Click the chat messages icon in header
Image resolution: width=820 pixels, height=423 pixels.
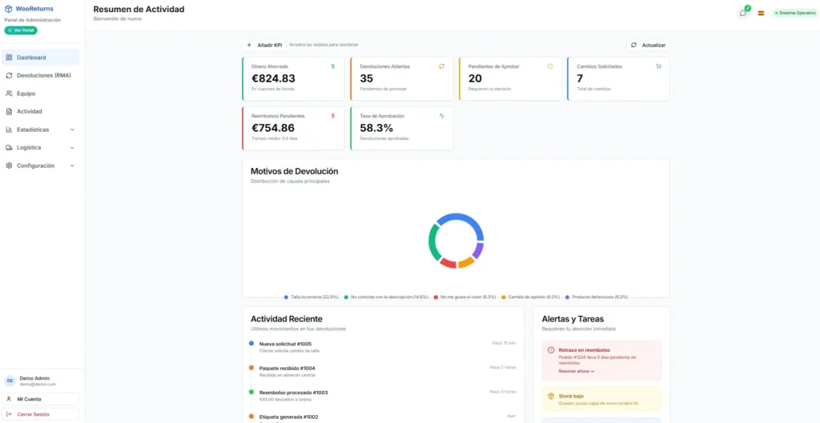tap(743, 13)
